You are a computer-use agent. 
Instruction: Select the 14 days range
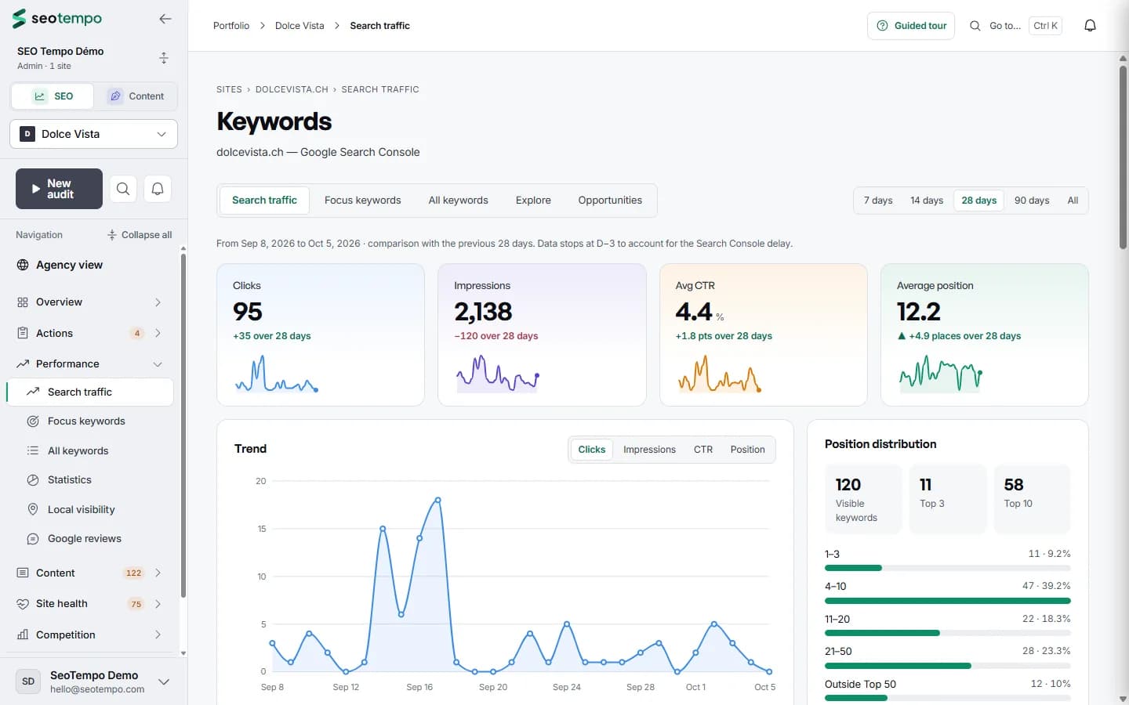tap(927, 201)
